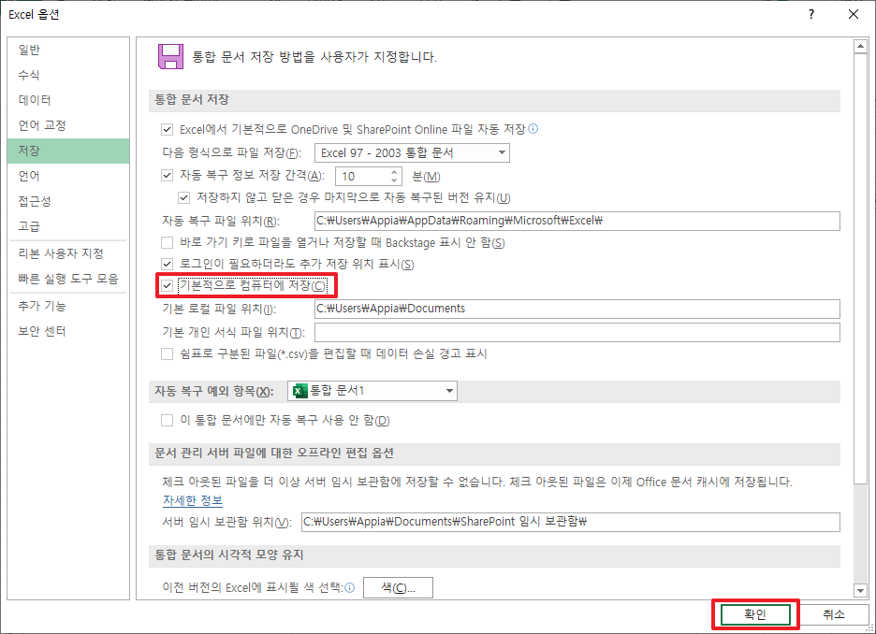This screenshot has width=876, height=634.
Task: Toggle 로그인이 필요하더라도 추가 저장 위치 표시
Action: click(x=167, y=264)
